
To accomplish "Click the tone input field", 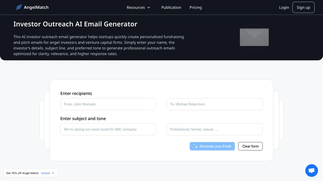I will [x=214, y=129].
